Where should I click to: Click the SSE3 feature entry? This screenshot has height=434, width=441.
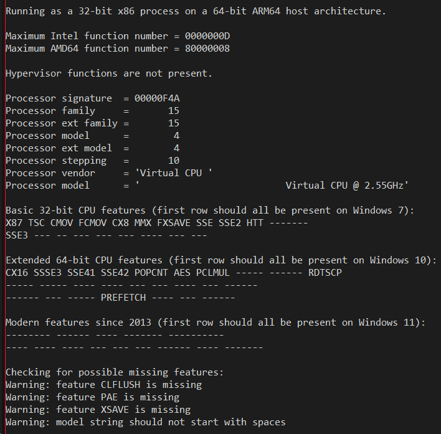[x=17, y=235]
